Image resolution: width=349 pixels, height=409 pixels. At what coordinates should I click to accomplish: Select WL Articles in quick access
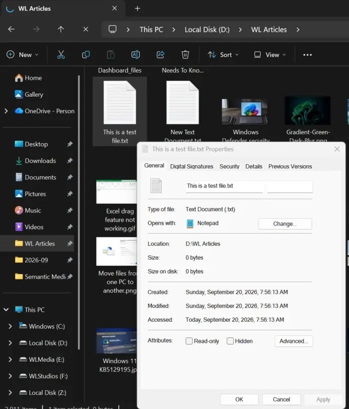37,244
